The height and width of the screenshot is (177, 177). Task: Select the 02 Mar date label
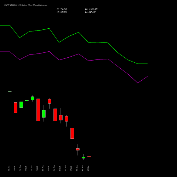tap(77, 169)
